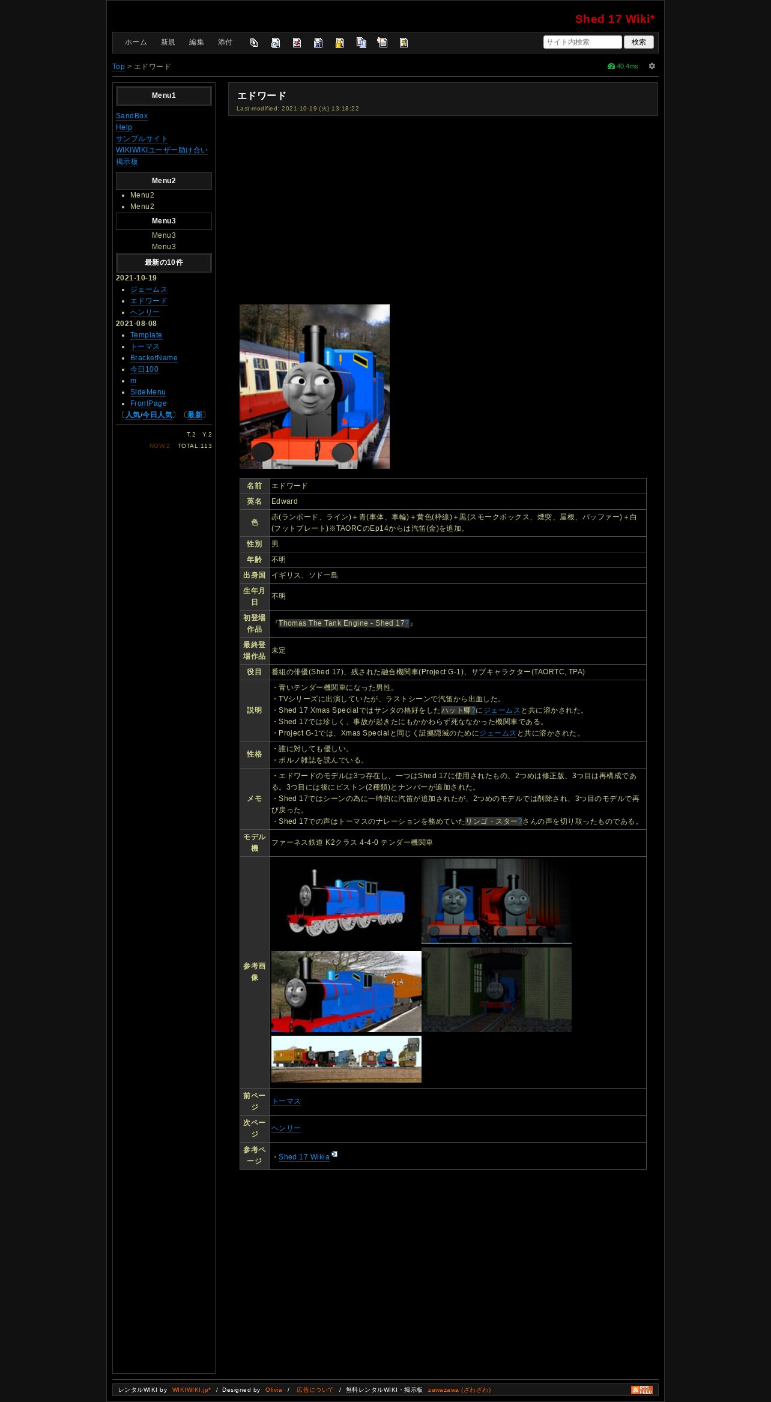771x1402 pixels.
Task: Open エドワード in recent changes list
Action: [x=149, y=301]
